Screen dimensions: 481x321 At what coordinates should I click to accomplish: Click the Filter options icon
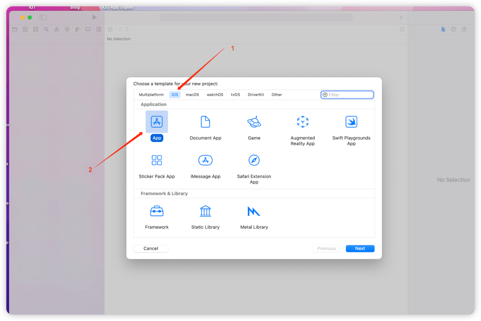point(325,95)
